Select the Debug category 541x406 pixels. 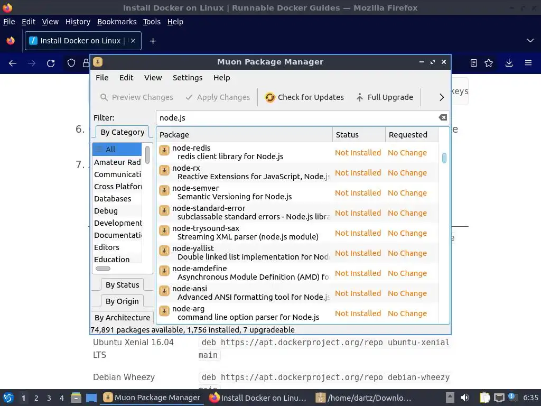117,211
